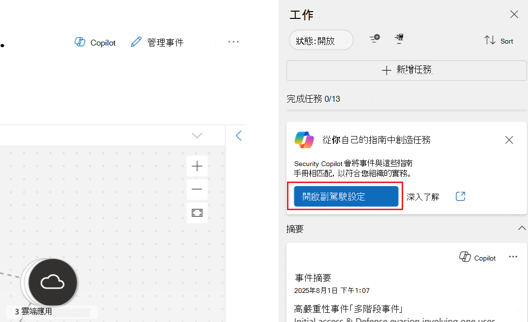Select the Copilot icon on the summary card
Screen dimensions: 528x322
tap(466, 257)
